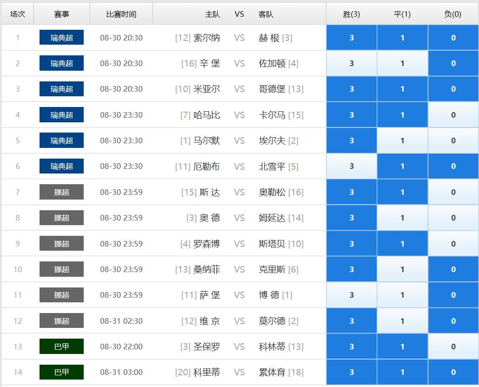The height and width of the screenshot is (387, 479).
Task: Click the 赛事 column header
Action: (61, 14)
